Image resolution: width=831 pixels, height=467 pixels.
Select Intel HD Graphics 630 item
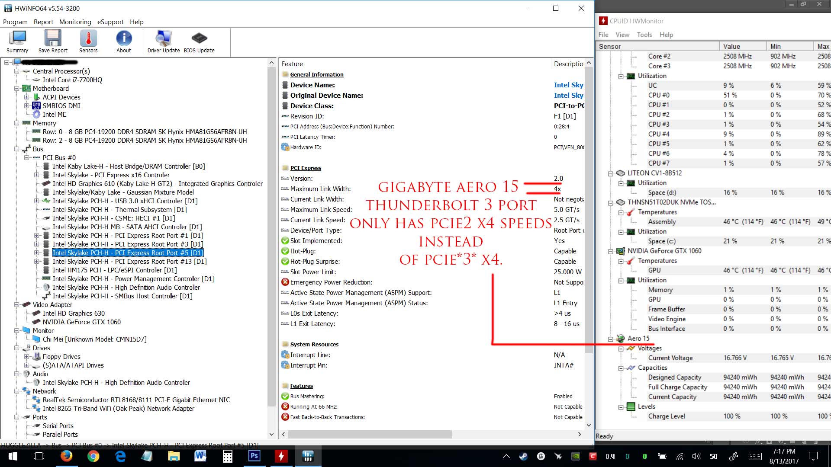[x=74, y=313]
